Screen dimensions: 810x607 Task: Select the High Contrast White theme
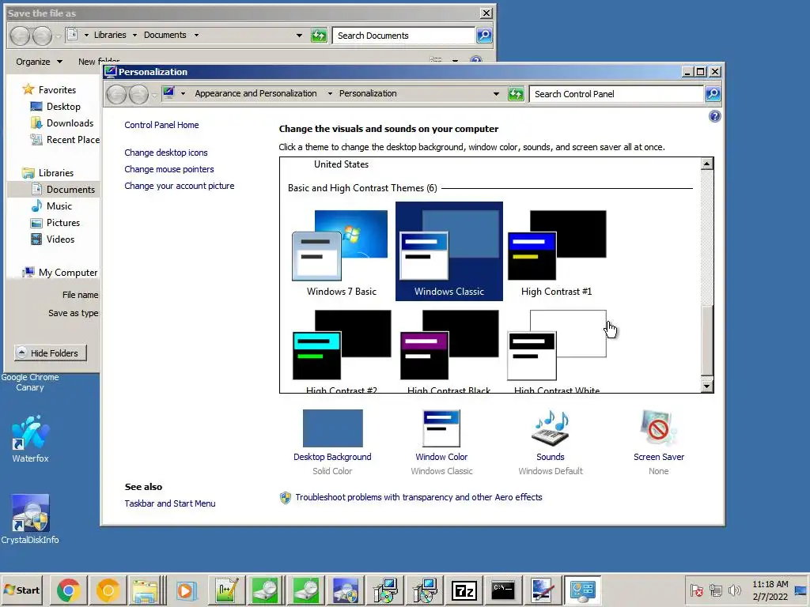[556, 350]
